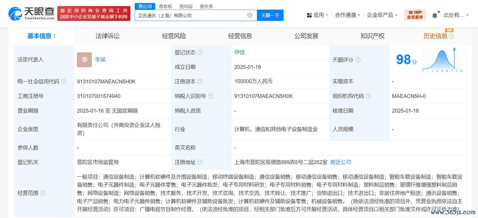The width and height of the screenshot is (478, 218).
Task: Open help icon next to 经营范围
Action: click(x=43, y=193)
